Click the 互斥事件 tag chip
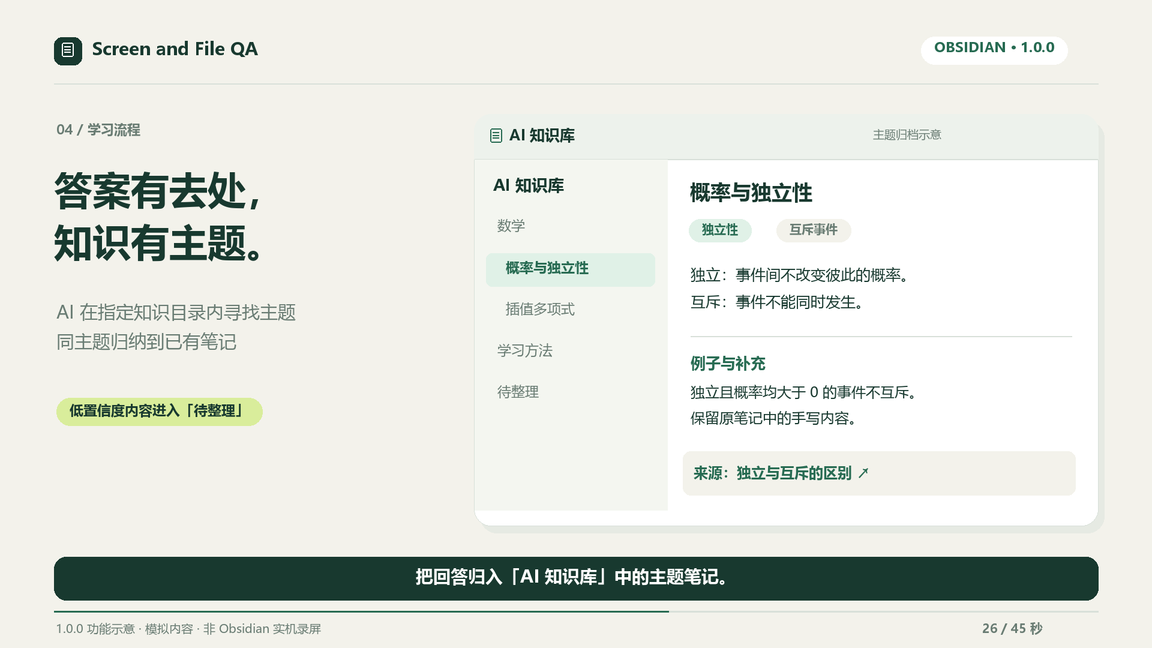The image size is (1152, 648). [814, 230]
